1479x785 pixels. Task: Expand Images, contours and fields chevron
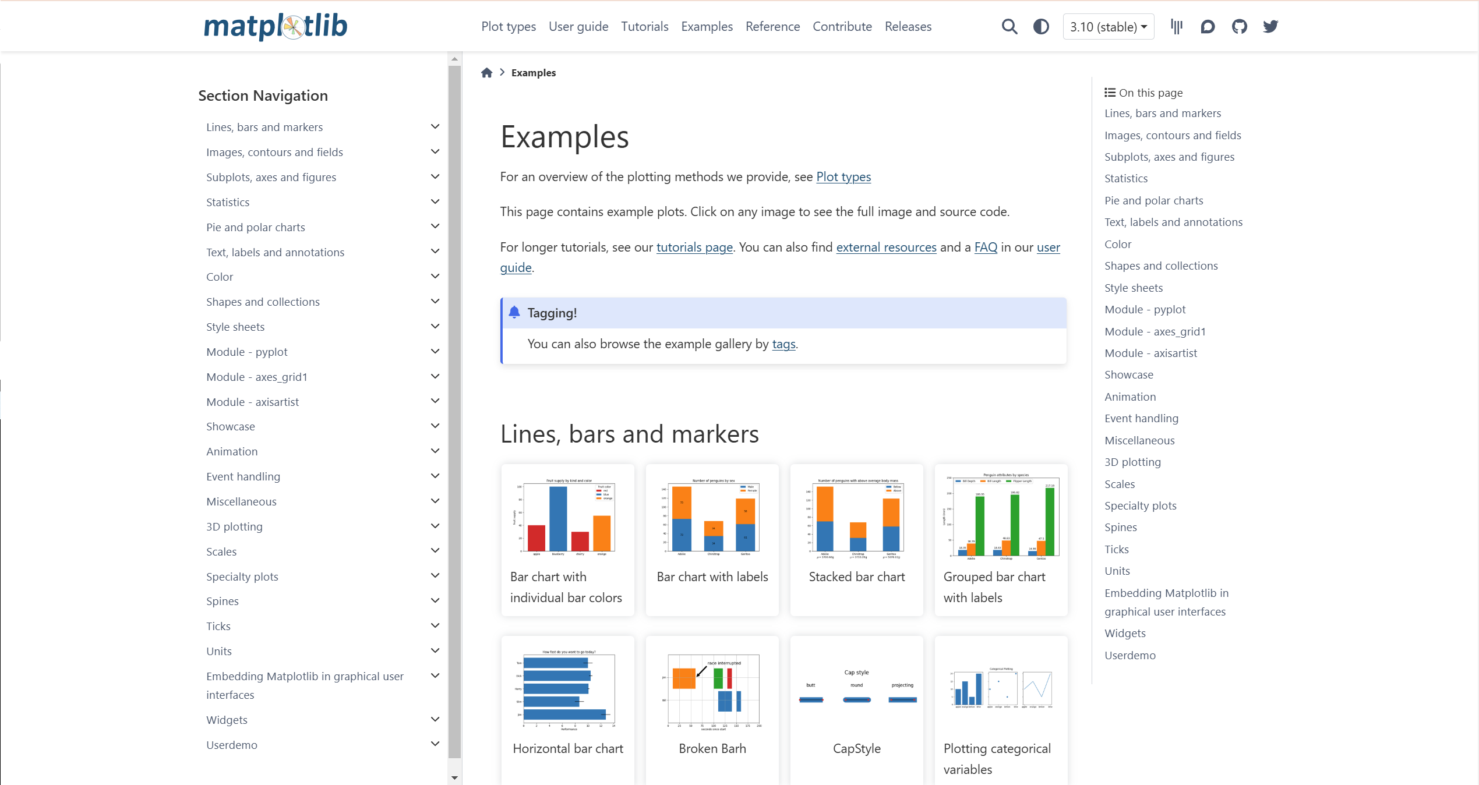435,151
